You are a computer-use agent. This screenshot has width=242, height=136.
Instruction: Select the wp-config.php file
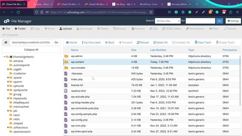pyautogui.click(x=79, y=120)
